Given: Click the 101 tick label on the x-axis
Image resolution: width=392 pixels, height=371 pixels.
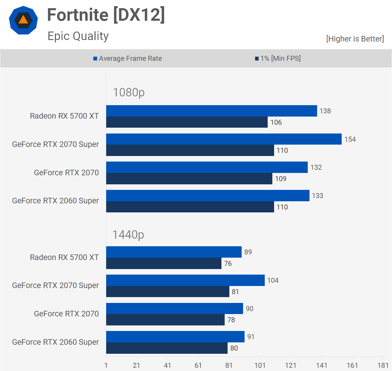Looking at the screenshot, I should (260, 365).
